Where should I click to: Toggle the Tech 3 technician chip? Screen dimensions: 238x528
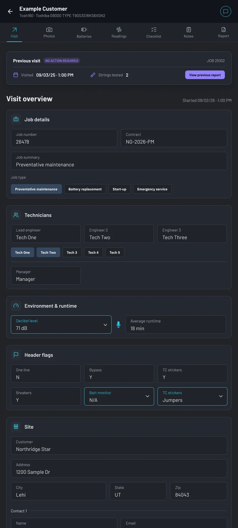click(72, 252)
